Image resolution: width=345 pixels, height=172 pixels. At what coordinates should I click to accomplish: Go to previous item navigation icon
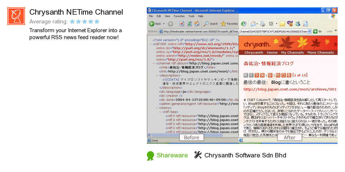(x=251, y=75)
